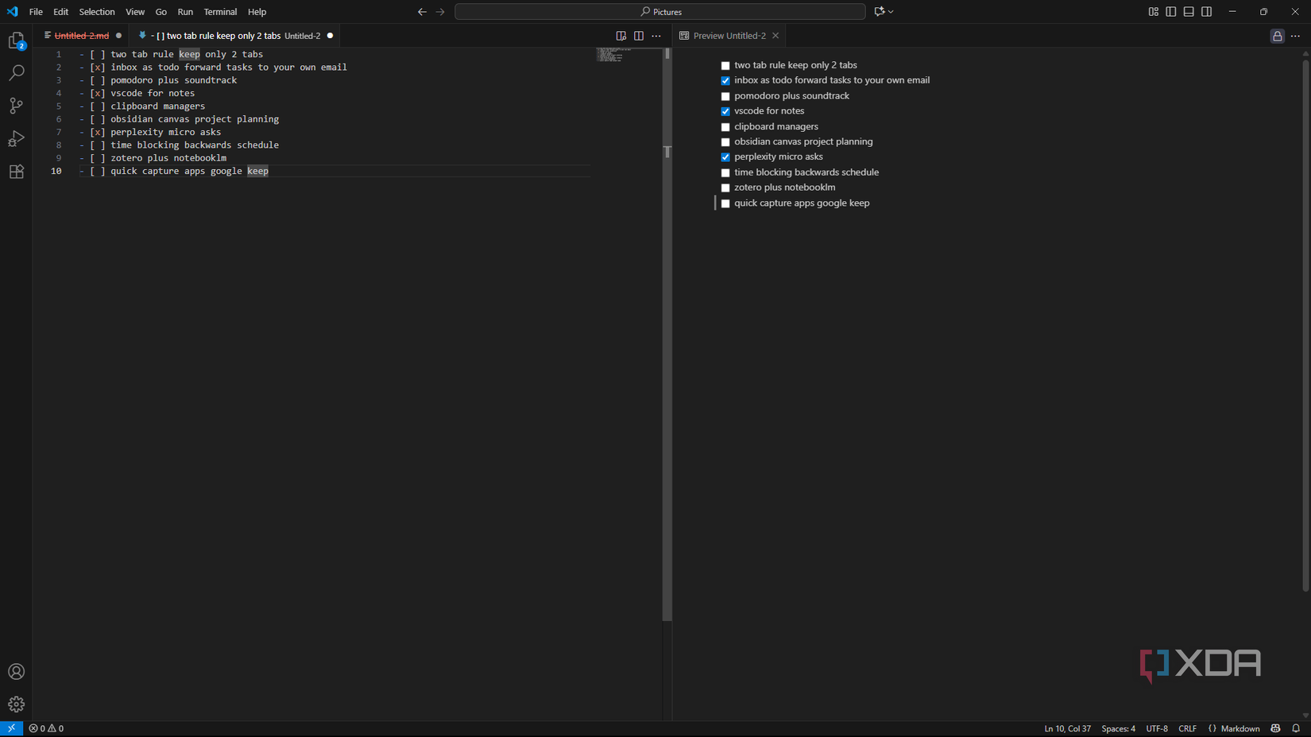Viewport: 1311px width, 737px height.
Task: Click Customize Layout icon
Action: click(1154, 12)
